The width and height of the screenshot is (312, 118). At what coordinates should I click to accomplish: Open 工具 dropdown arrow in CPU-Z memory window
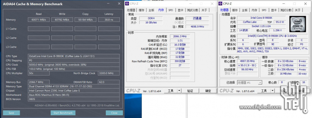click(x=179, y=91)
